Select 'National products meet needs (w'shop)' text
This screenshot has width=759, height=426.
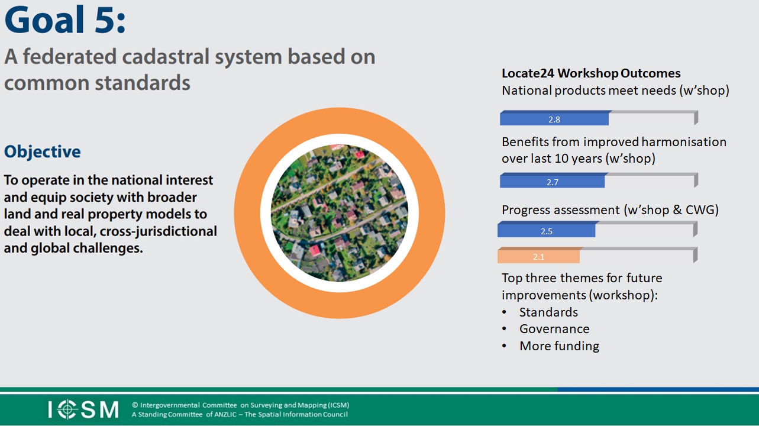click(x=615, y=91)
